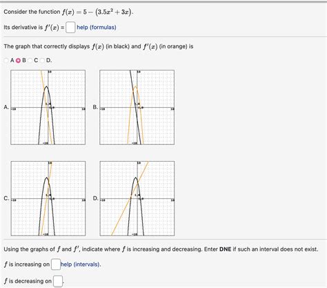327x288 pixels.
Task: Choose radio option D
Action: coord(42,60)
